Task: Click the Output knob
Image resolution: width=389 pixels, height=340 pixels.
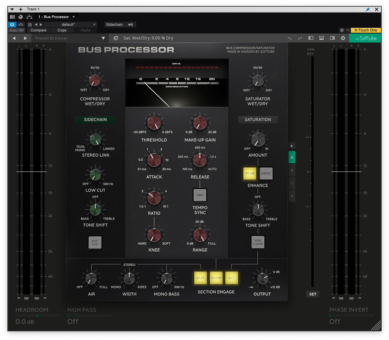Action: point(262,278)
